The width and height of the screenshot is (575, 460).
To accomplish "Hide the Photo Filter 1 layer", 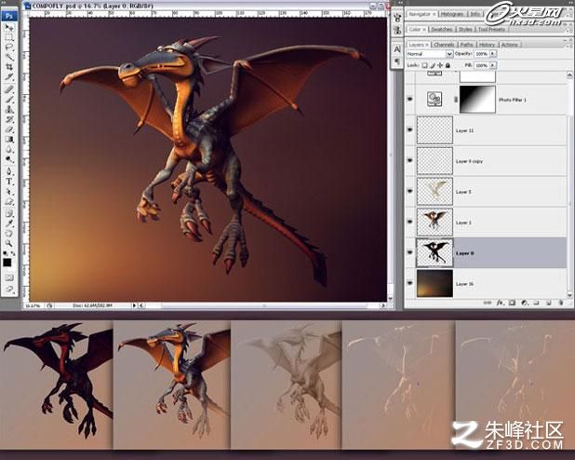I will (x=410, y=99).
